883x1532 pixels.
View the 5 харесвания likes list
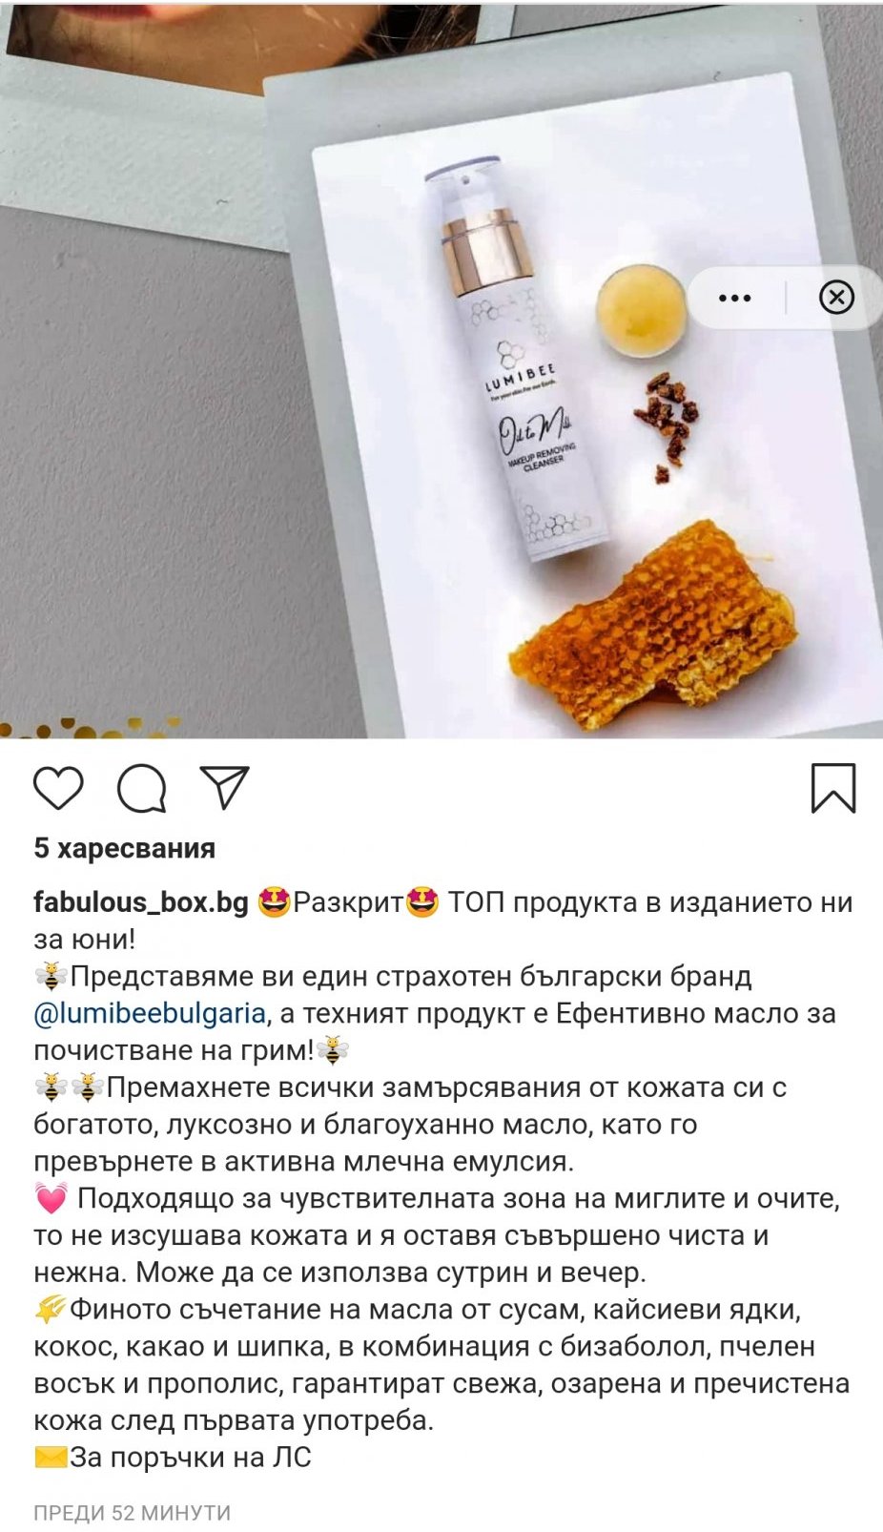124,848
